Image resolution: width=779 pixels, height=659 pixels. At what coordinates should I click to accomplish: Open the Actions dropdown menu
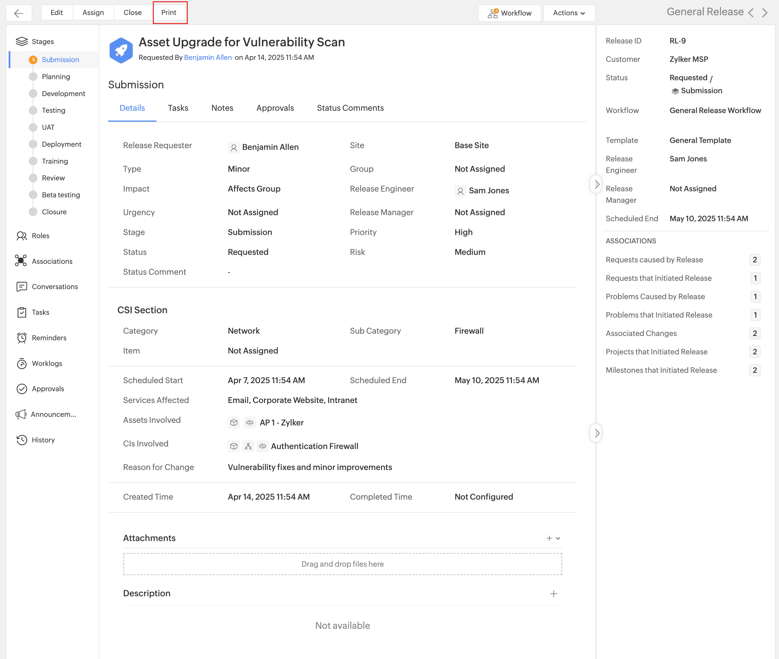pyautogui.click(x=569, y=13)
